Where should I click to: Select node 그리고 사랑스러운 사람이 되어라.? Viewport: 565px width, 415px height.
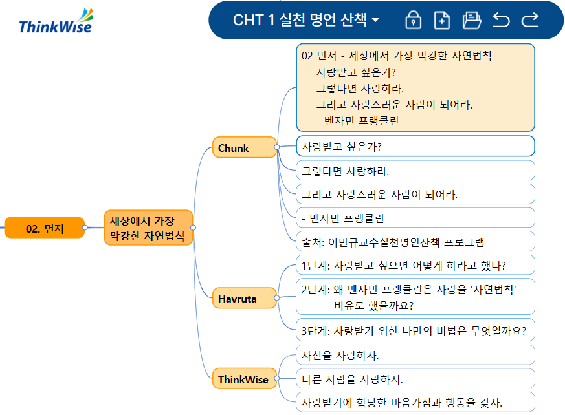click(x=415, y=194)
